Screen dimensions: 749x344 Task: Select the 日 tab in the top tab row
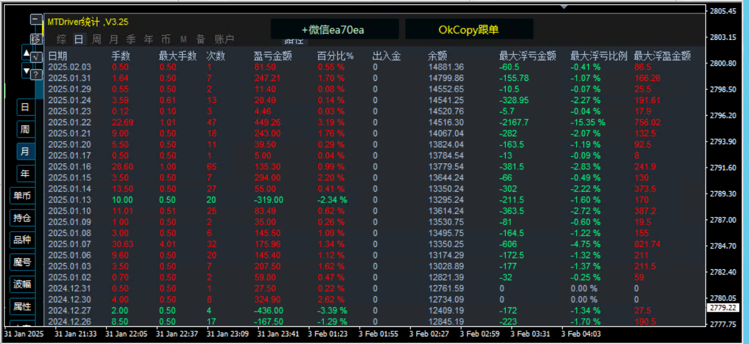tap(79, 39)
